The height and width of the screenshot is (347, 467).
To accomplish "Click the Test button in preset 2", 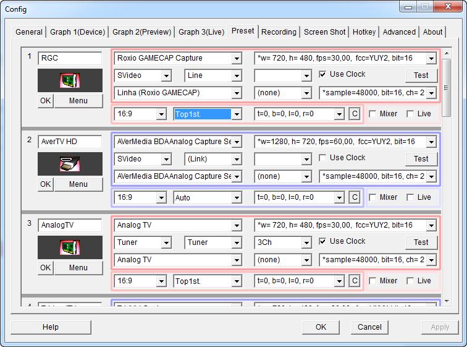I will coord(421,159).
